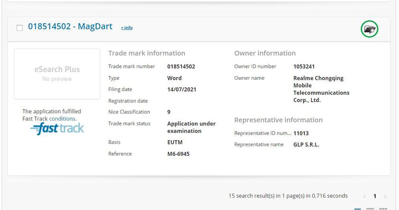Viewport: 399px width, 210px height.
Task: Go to next results page arrow
Action: 385,196
